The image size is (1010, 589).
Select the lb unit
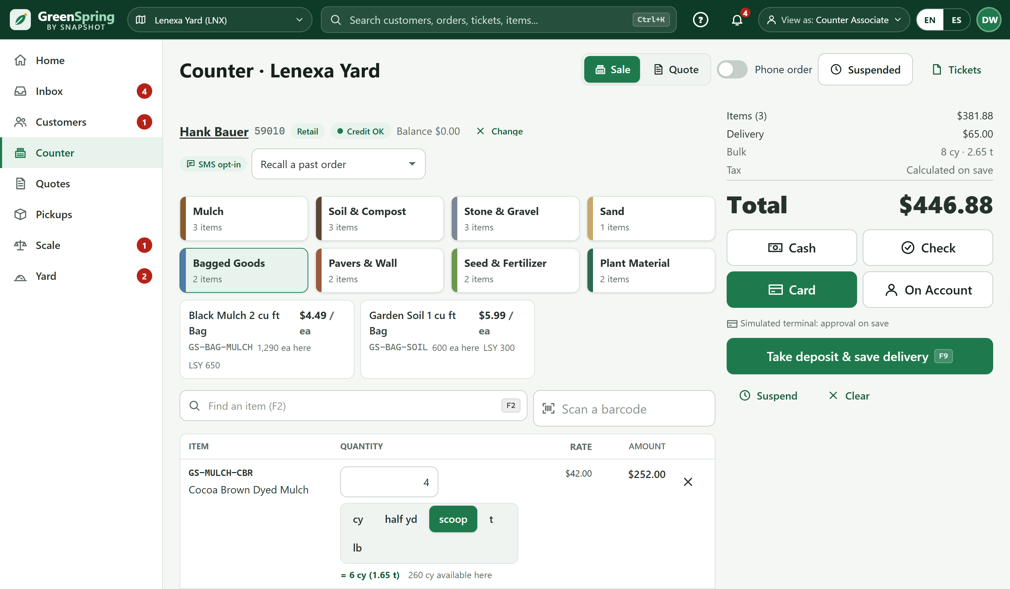coord(357,547)
